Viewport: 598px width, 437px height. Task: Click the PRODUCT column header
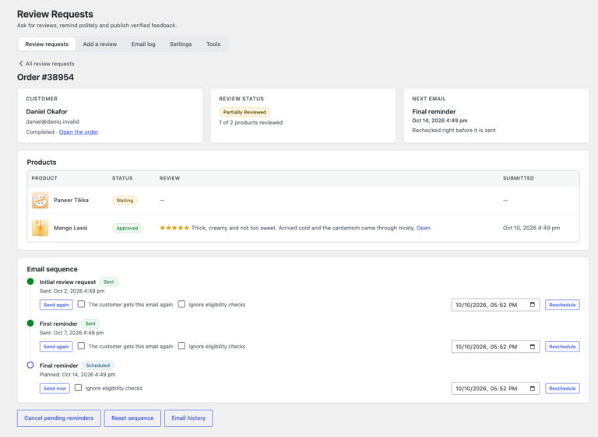[44, 178]
